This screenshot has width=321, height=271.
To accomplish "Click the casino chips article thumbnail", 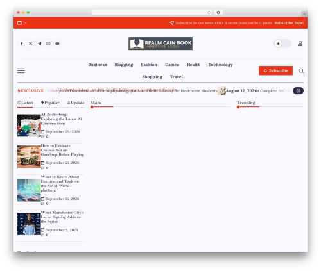I will tap(29, 157).
